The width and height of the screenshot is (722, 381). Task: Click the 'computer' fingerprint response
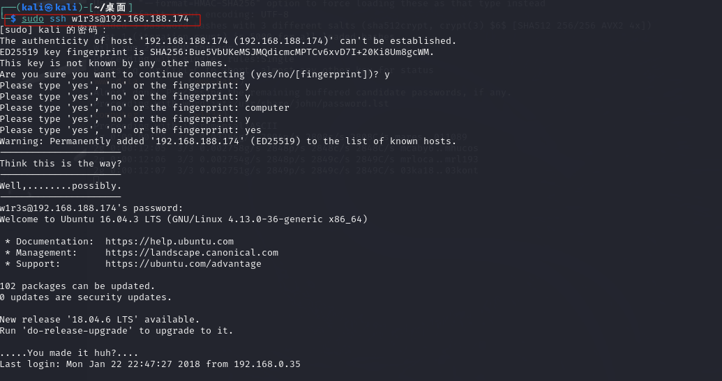pyautogui.click(x=267, y=107)
